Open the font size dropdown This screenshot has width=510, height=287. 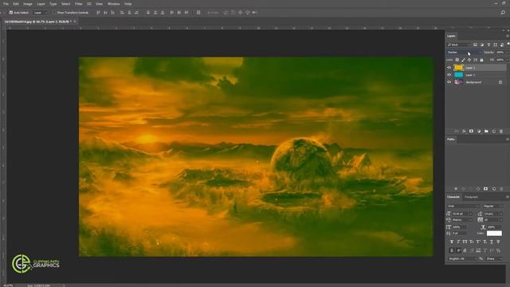462,214
